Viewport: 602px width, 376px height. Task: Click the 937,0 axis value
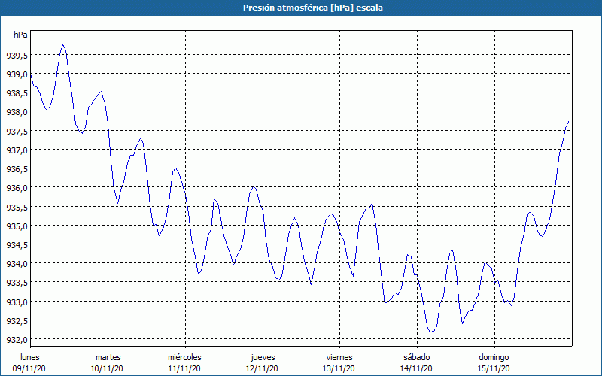click(17, 150)
